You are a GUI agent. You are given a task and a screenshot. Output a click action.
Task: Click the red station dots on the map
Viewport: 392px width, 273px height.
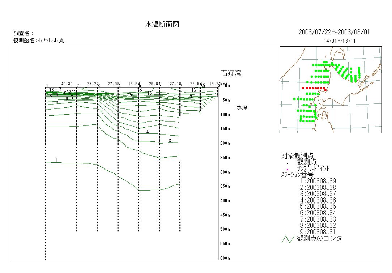[314, 88]
